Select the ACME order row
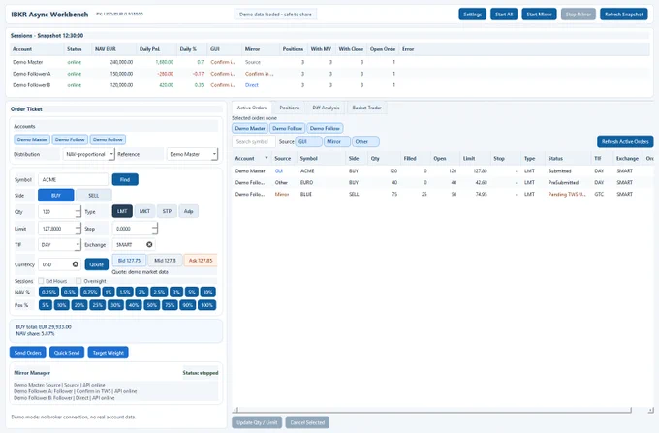 (x=443, y=170)
